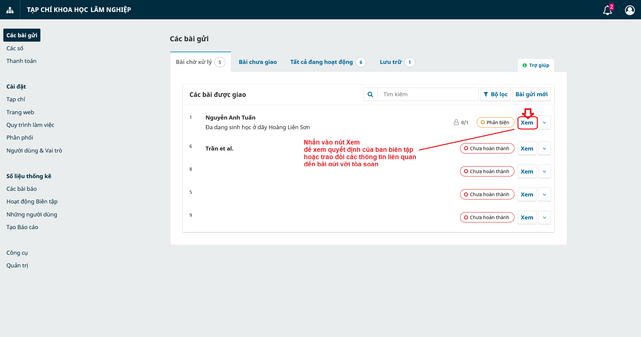The width and height of the screenshot is (641, 337).
Task: Click the Tìm kiếm search field
Action: tap(428, 95)
